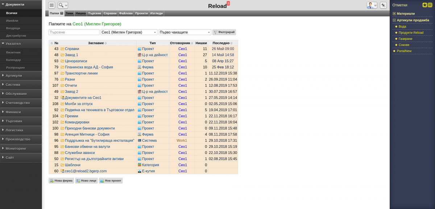Viewport: 435px width, 209px height.
Task: Click the system icon in Поддръжка row
Action: point(140,141)
